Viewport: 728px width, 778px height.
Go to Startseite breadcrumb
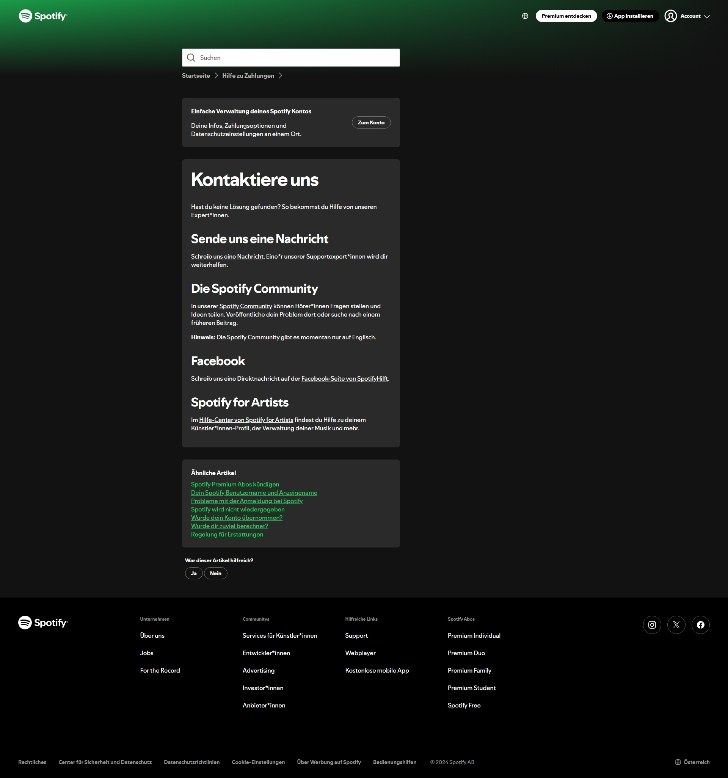tap(196, 75)
